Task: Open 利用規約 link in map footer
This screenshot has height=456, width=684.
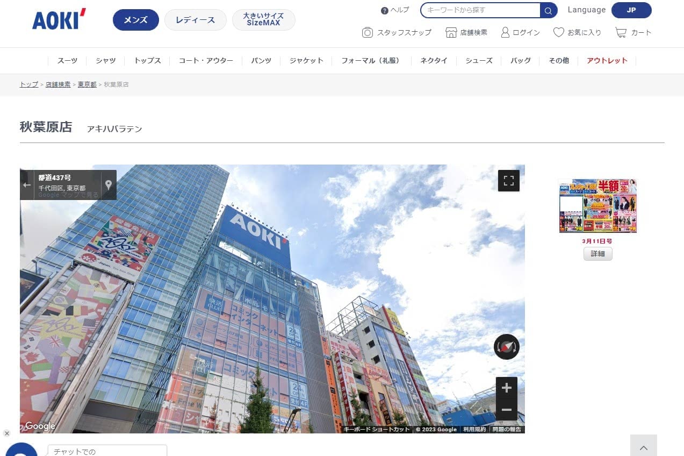Action: [x=474, y=430]
